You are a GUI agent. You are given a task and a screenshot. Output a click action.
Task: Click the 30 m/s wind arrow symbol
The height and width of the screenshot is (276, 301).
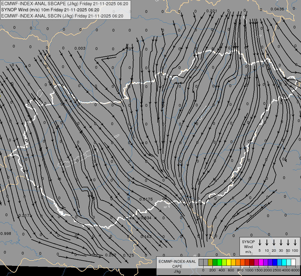(281, 243)
